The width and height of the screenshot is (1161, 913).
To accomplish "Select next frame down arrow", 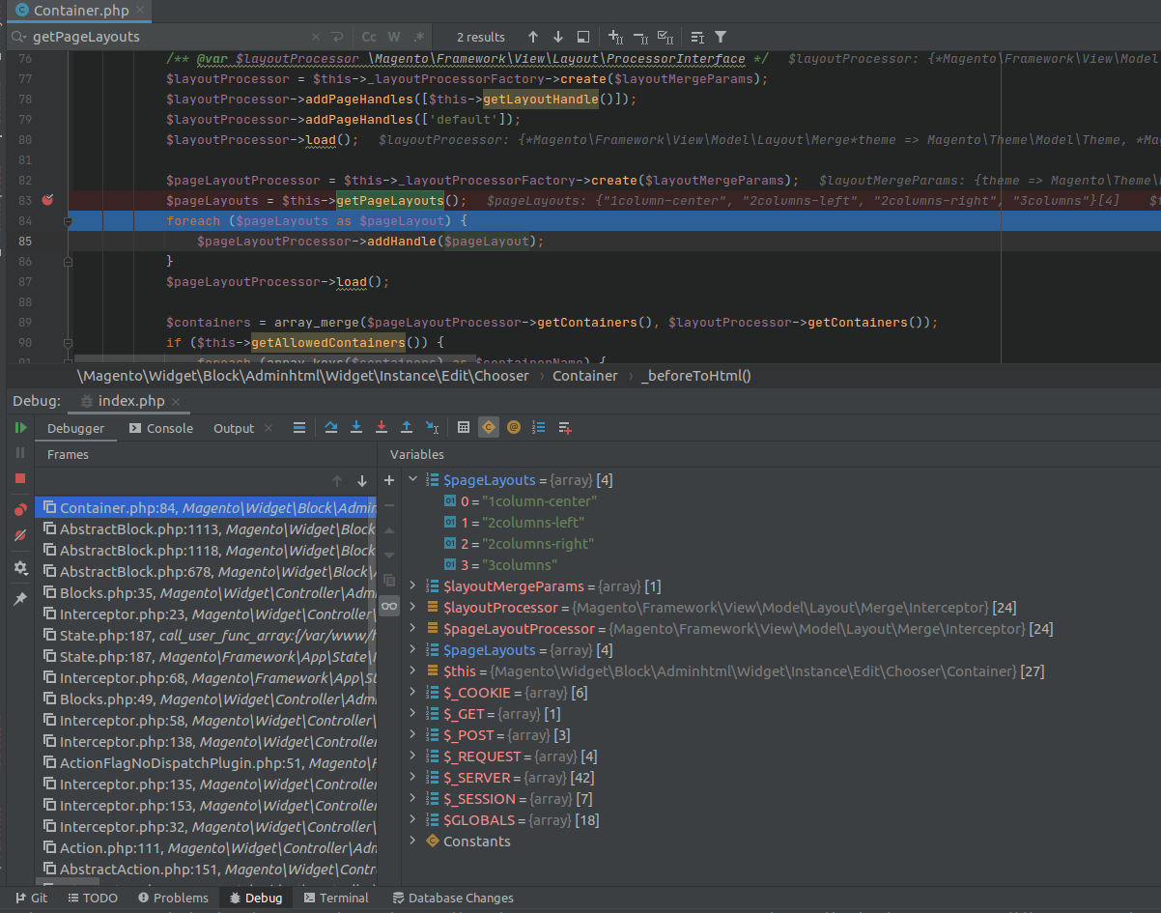I will click(362, 481).
